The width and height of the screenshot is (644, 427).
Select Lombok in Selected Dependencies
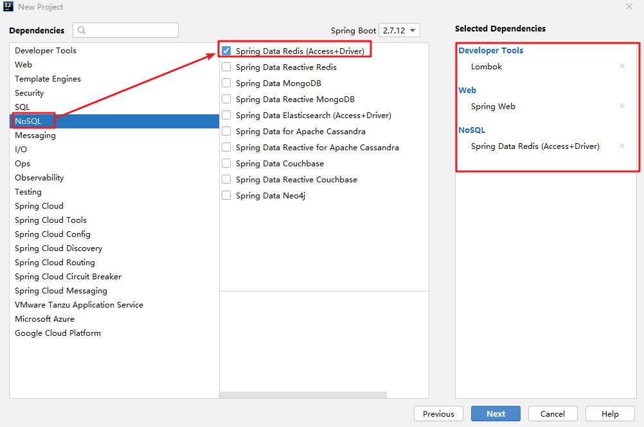[x=487, y=66]
